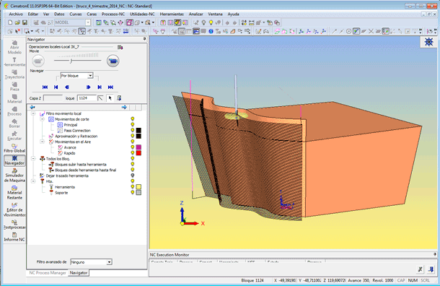Click the bloque number input field

click(87, 98)
